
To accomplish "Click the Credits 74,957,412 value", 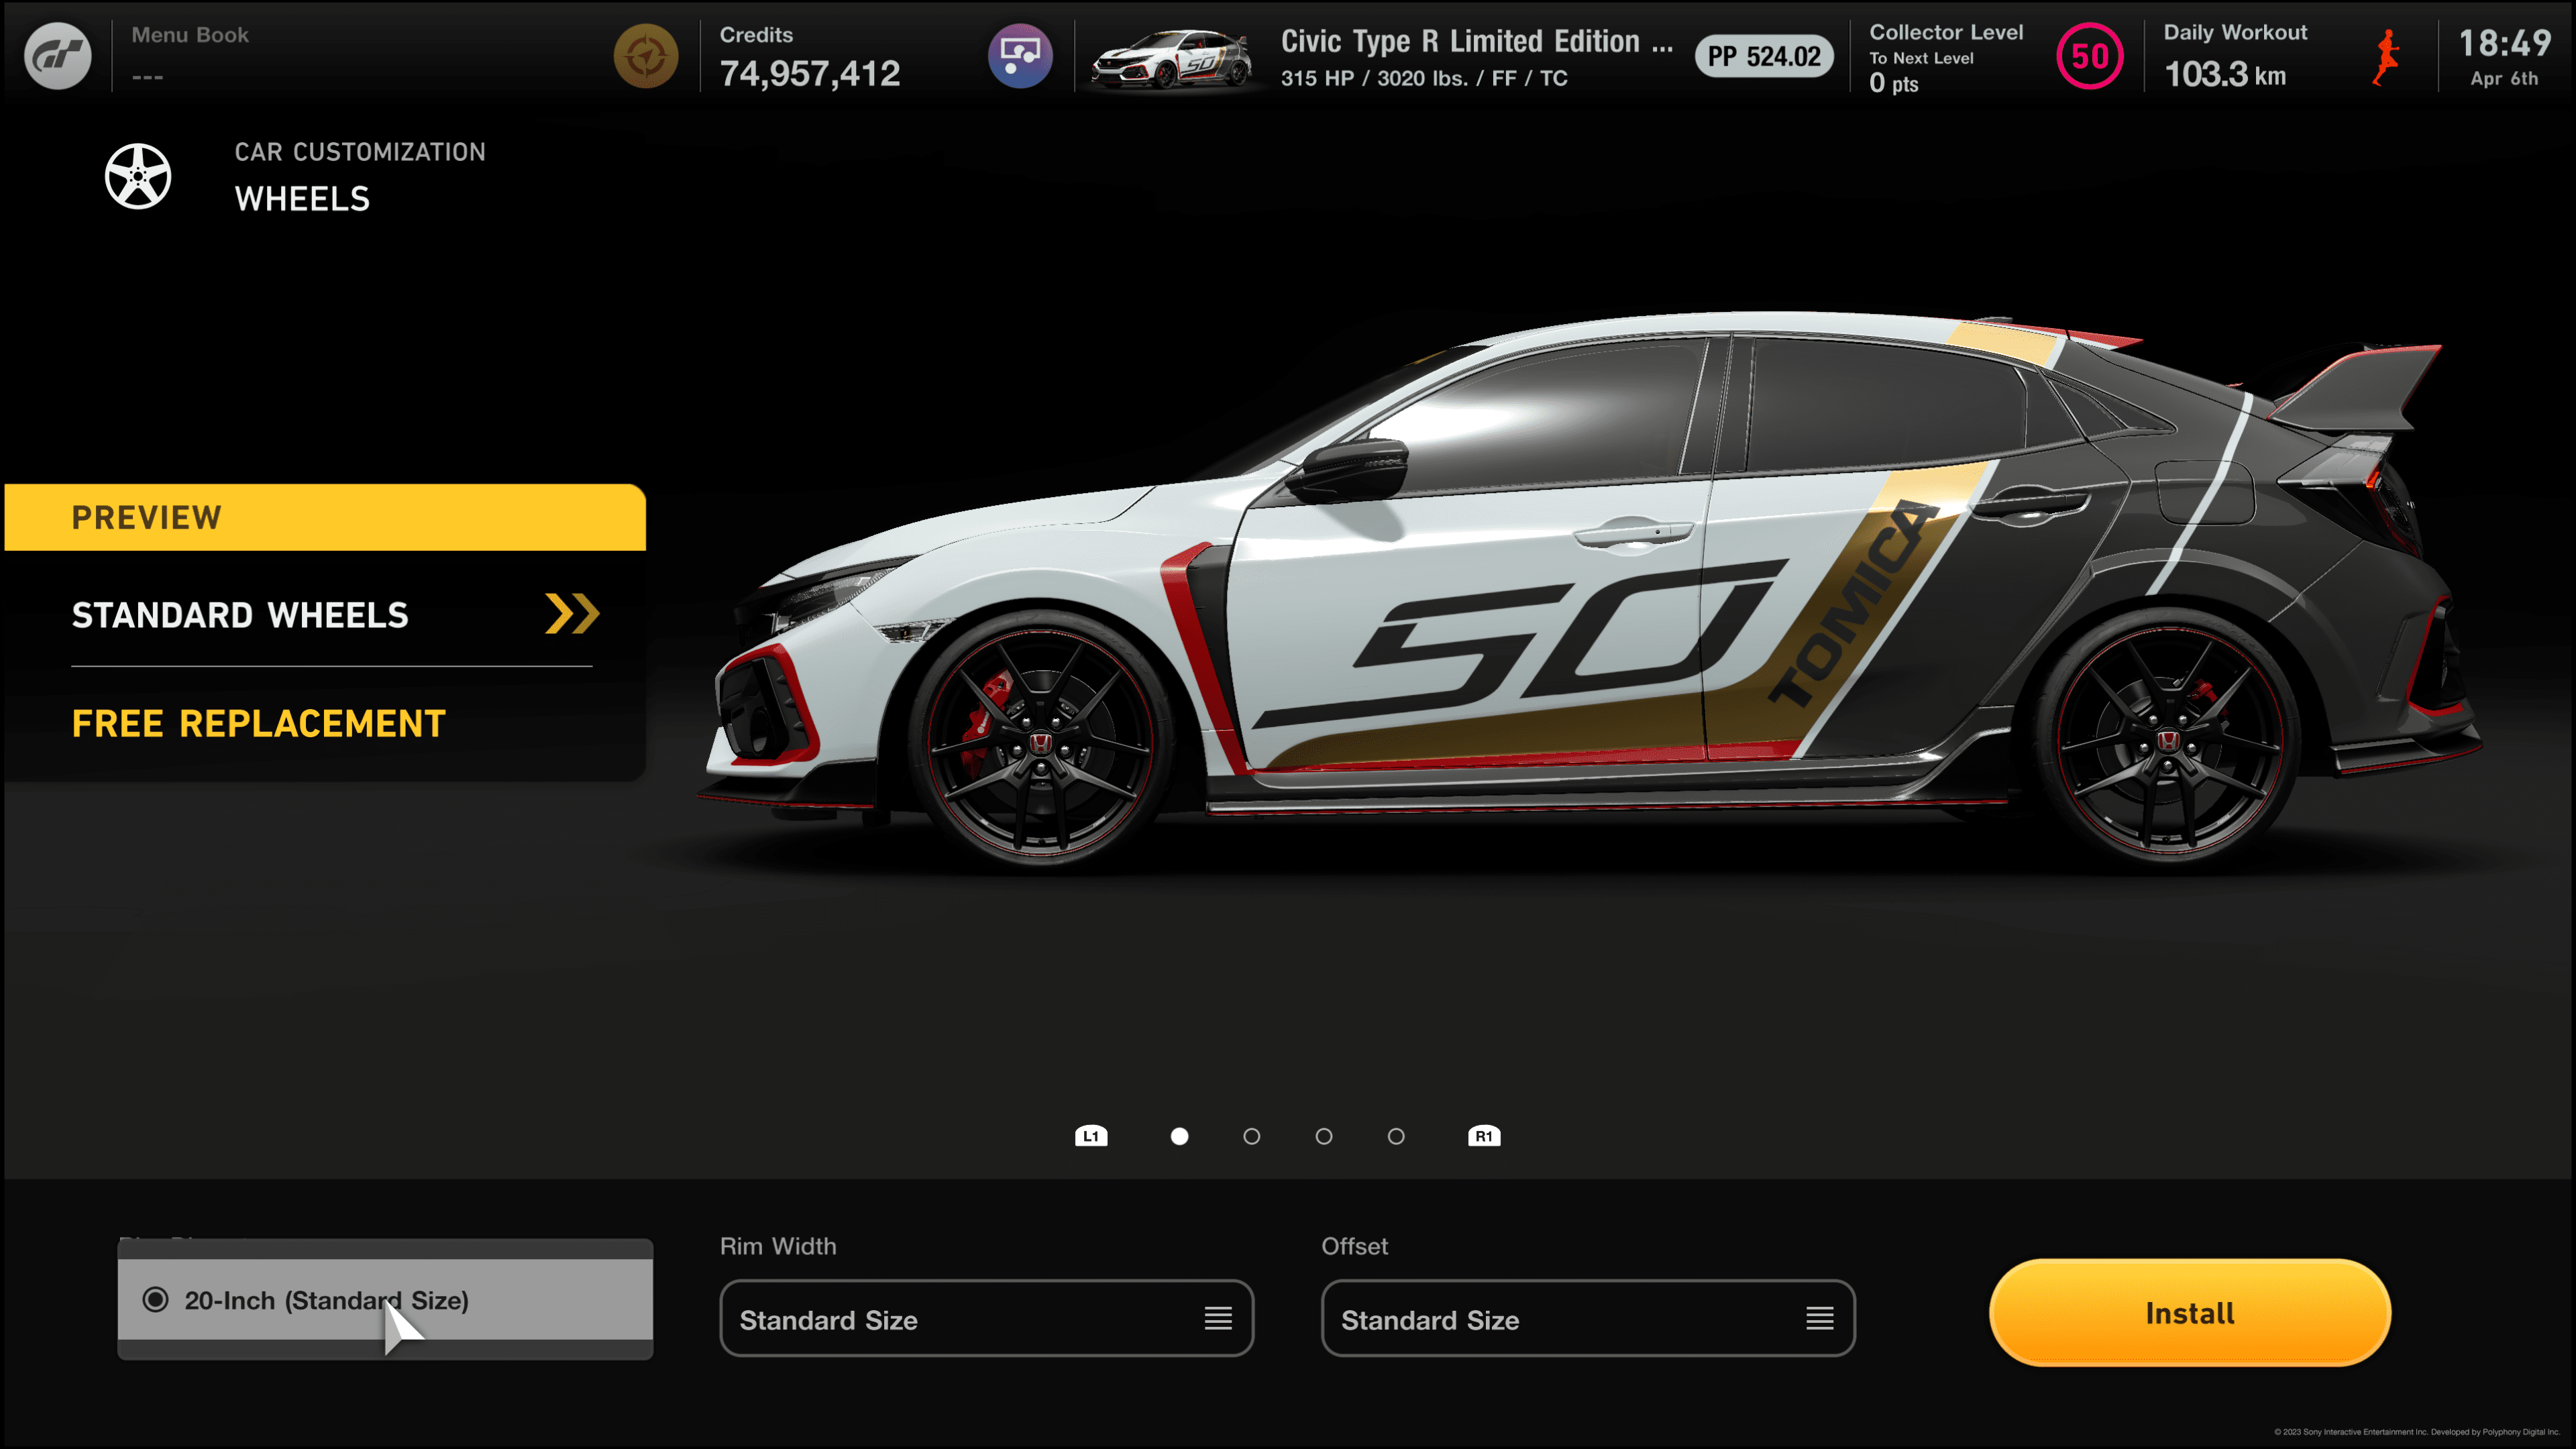I will click(810, 73).
